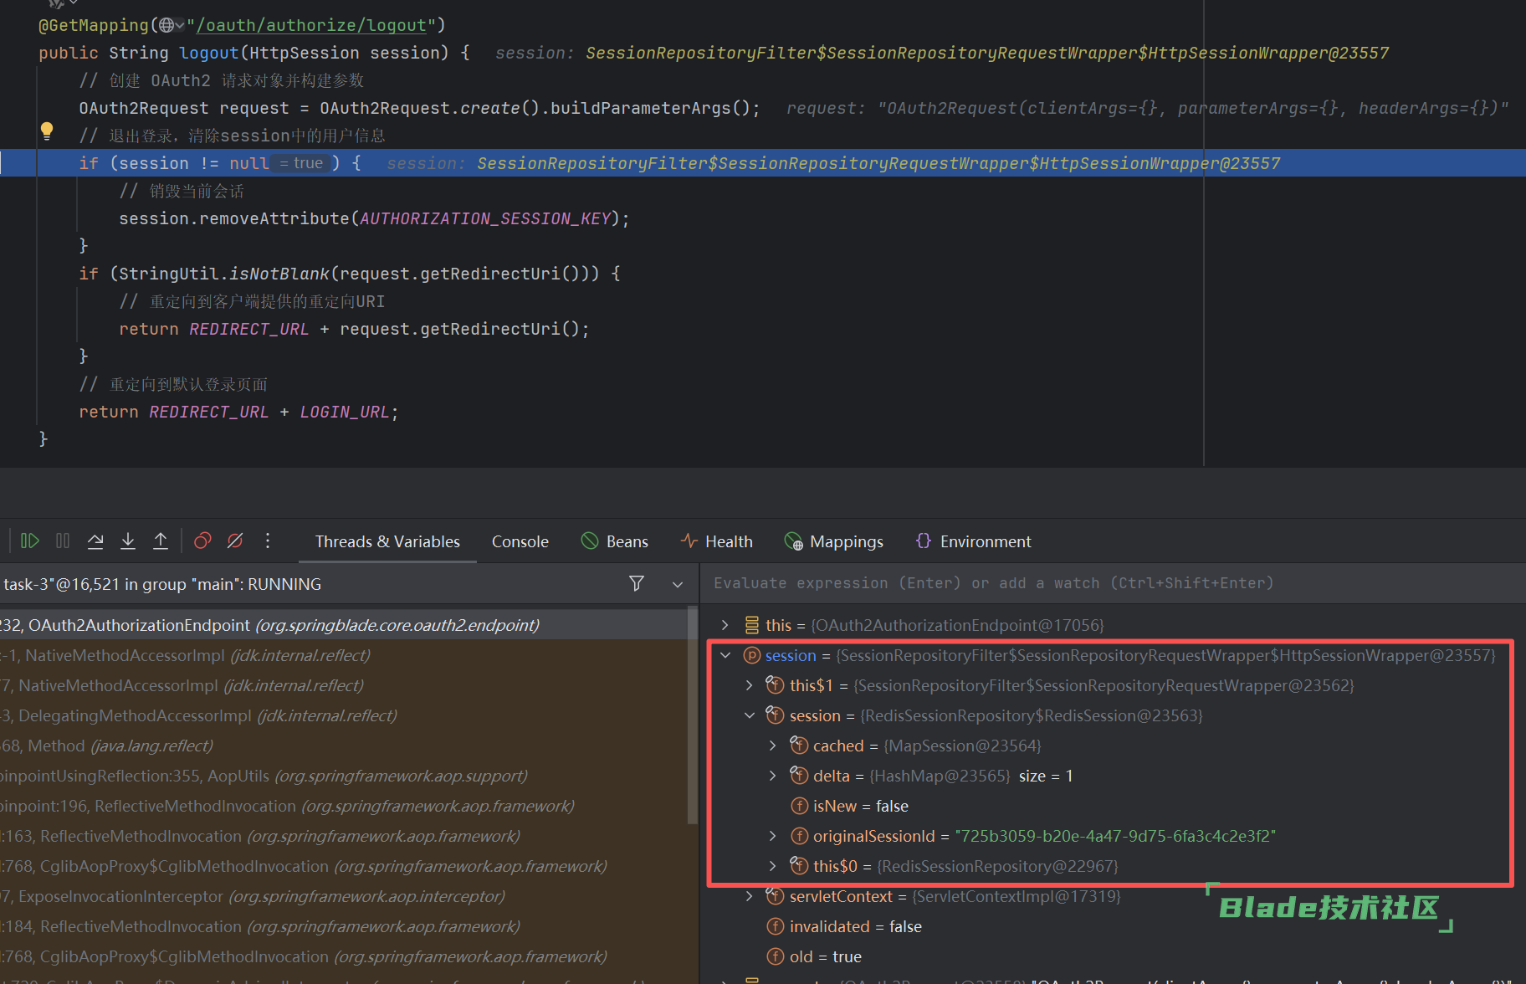Click AUTHORIZATION_SESSION_KEY constant in code
The image size is (1526, 984).
coord(485,218)
